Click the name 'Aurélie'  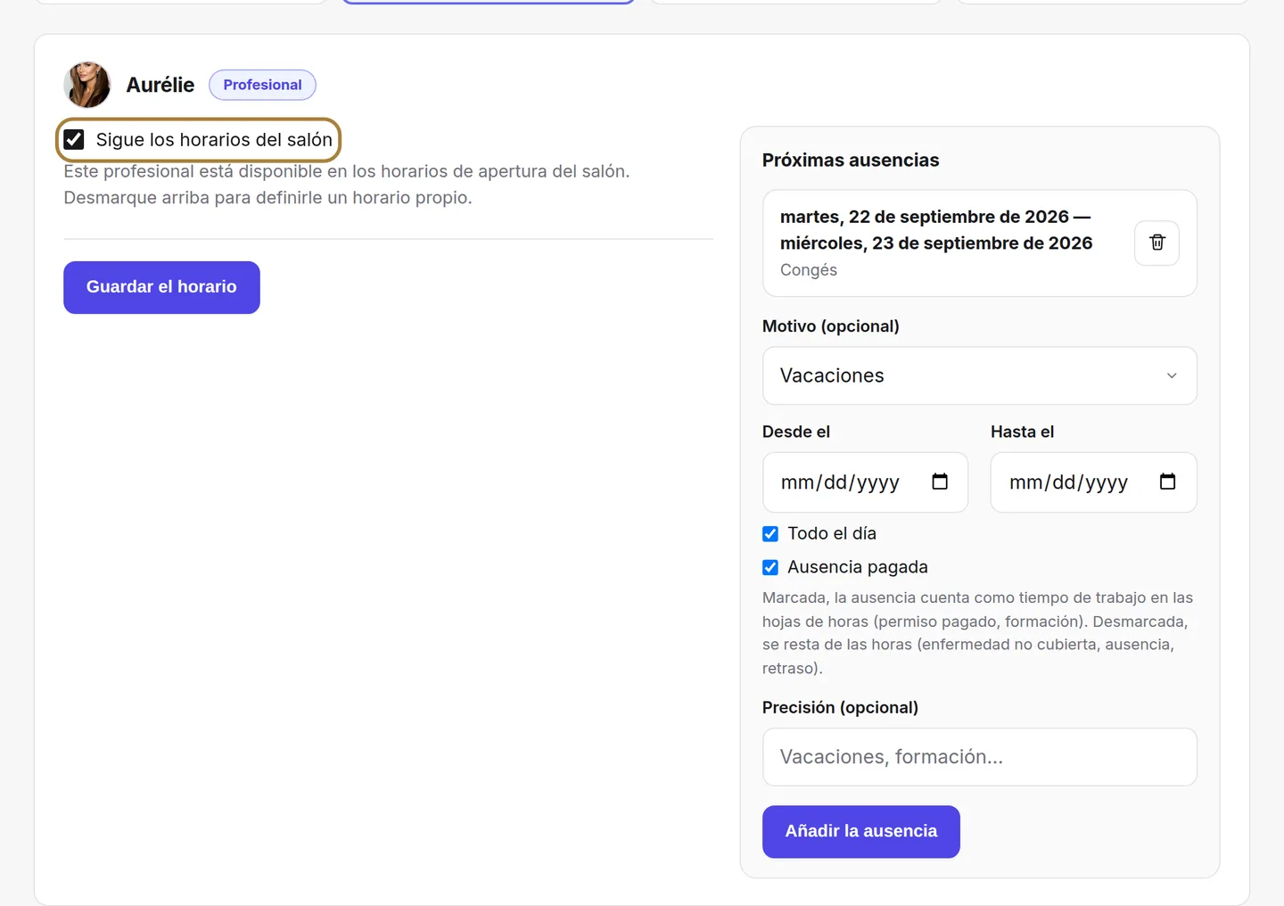click(x=160, y=85)
